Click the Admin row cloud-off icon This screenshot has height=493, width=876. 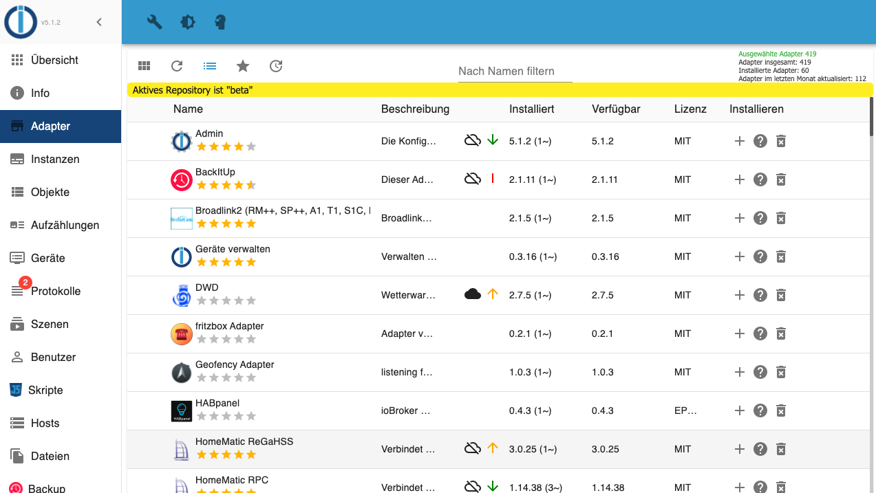point(472,140)
